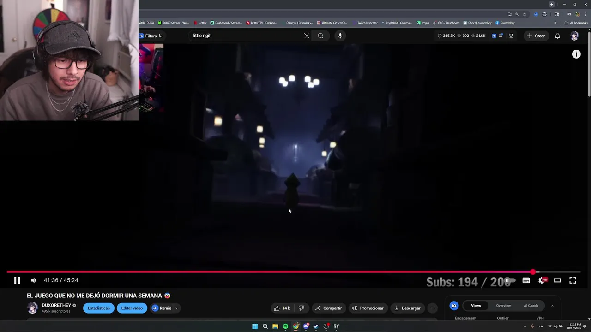This screenshot has width=591, height=332.
Task: Pause the video with the pause button
Action: (x=17, y=280)
